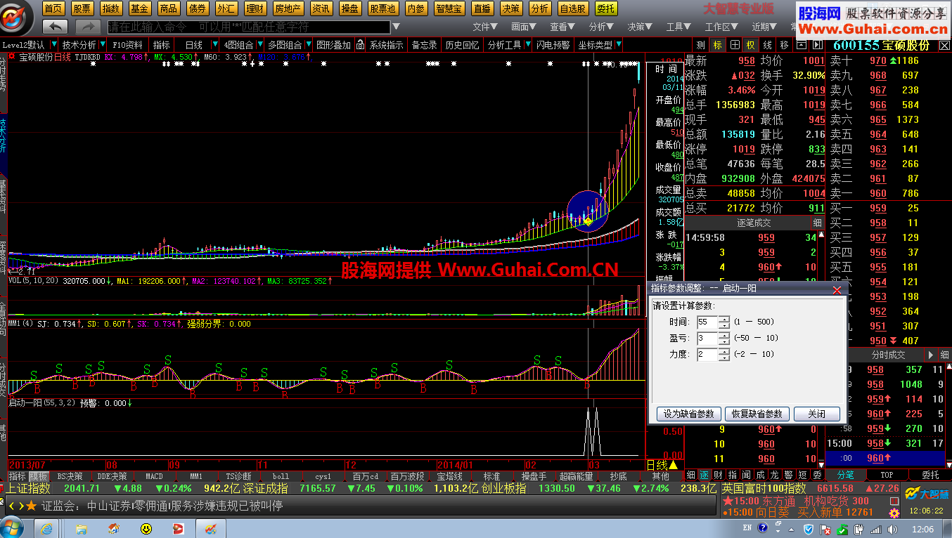
Task: Click the 力度 value field showing 2
Action: (x=707, y=355)
